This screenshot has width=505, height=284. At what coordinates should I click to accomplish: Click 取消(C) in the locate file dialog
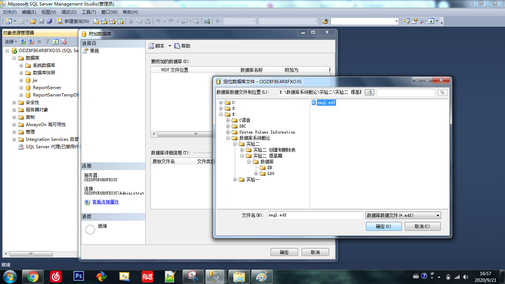[x=423, y=226]
